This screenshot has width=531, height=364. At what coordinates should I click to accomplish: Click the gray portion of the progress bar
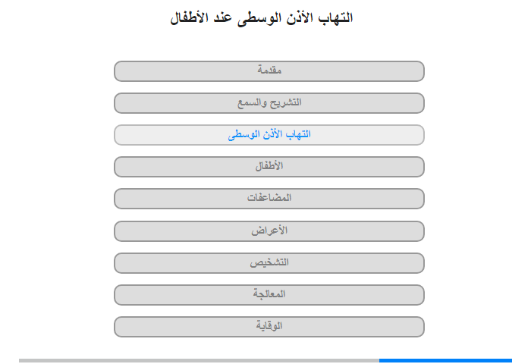coord(199,360)
